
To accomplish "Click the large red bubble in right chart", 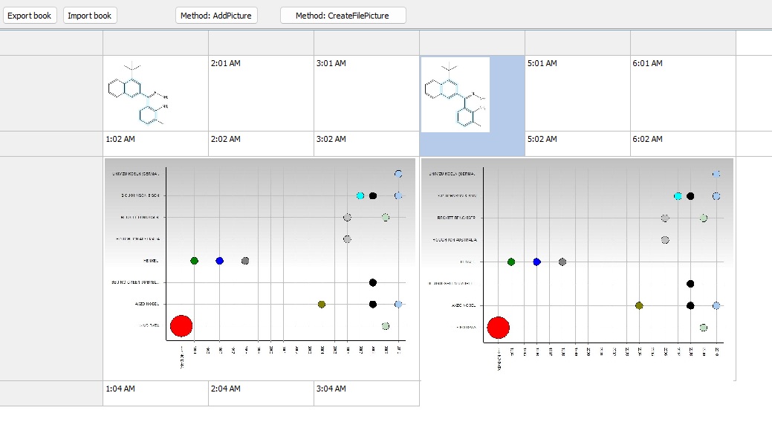I will (x=498, y=327).
